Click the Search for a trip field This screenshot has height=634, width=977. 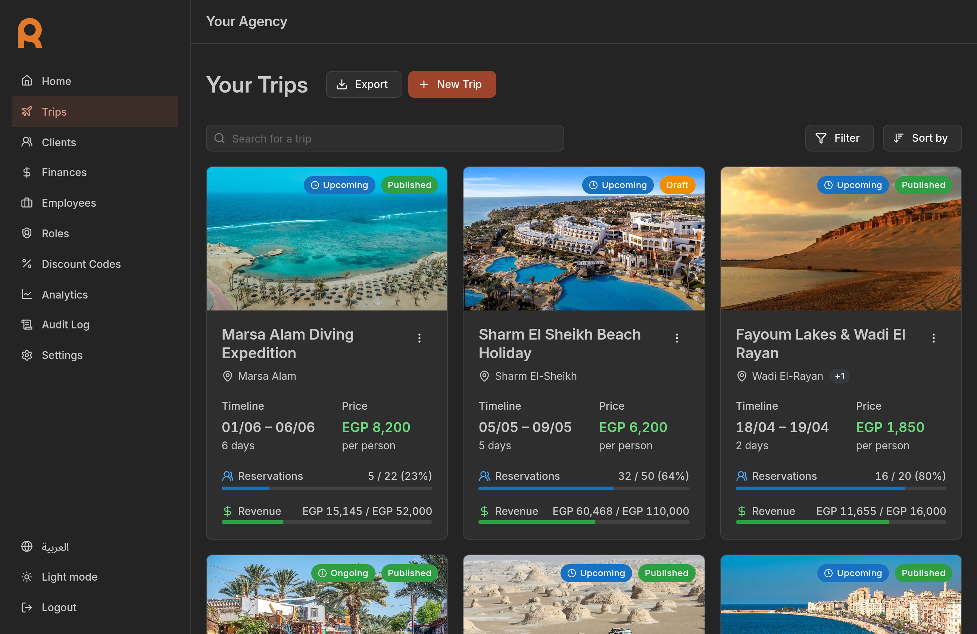385,138
